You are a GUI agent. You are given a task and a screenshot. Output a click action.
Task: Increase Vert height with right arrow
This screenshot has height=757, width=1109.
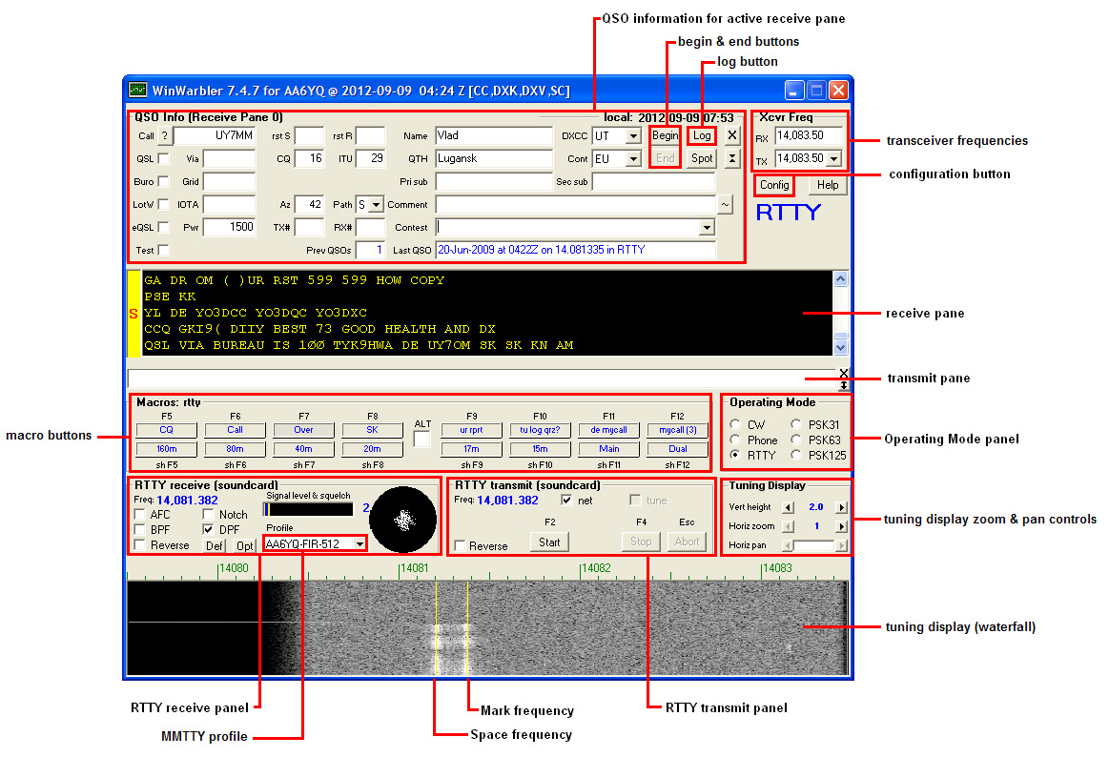click(x=841, y=507)
